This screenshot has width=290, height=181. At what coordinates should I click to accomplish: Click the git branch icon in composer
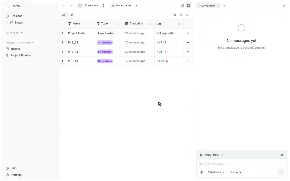click(x=201, y=155)
